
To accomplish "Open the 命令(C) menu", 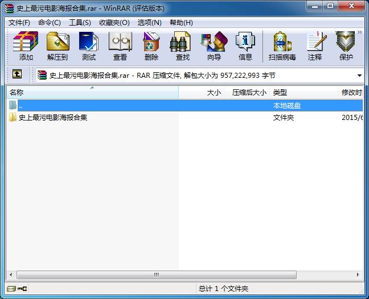I will (x=50, y=23).
